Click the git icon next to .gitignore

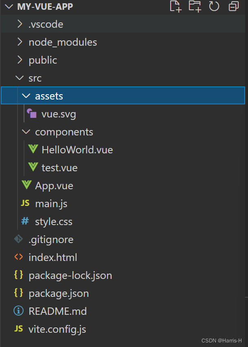pyautogui.click(x=19, y=239)
